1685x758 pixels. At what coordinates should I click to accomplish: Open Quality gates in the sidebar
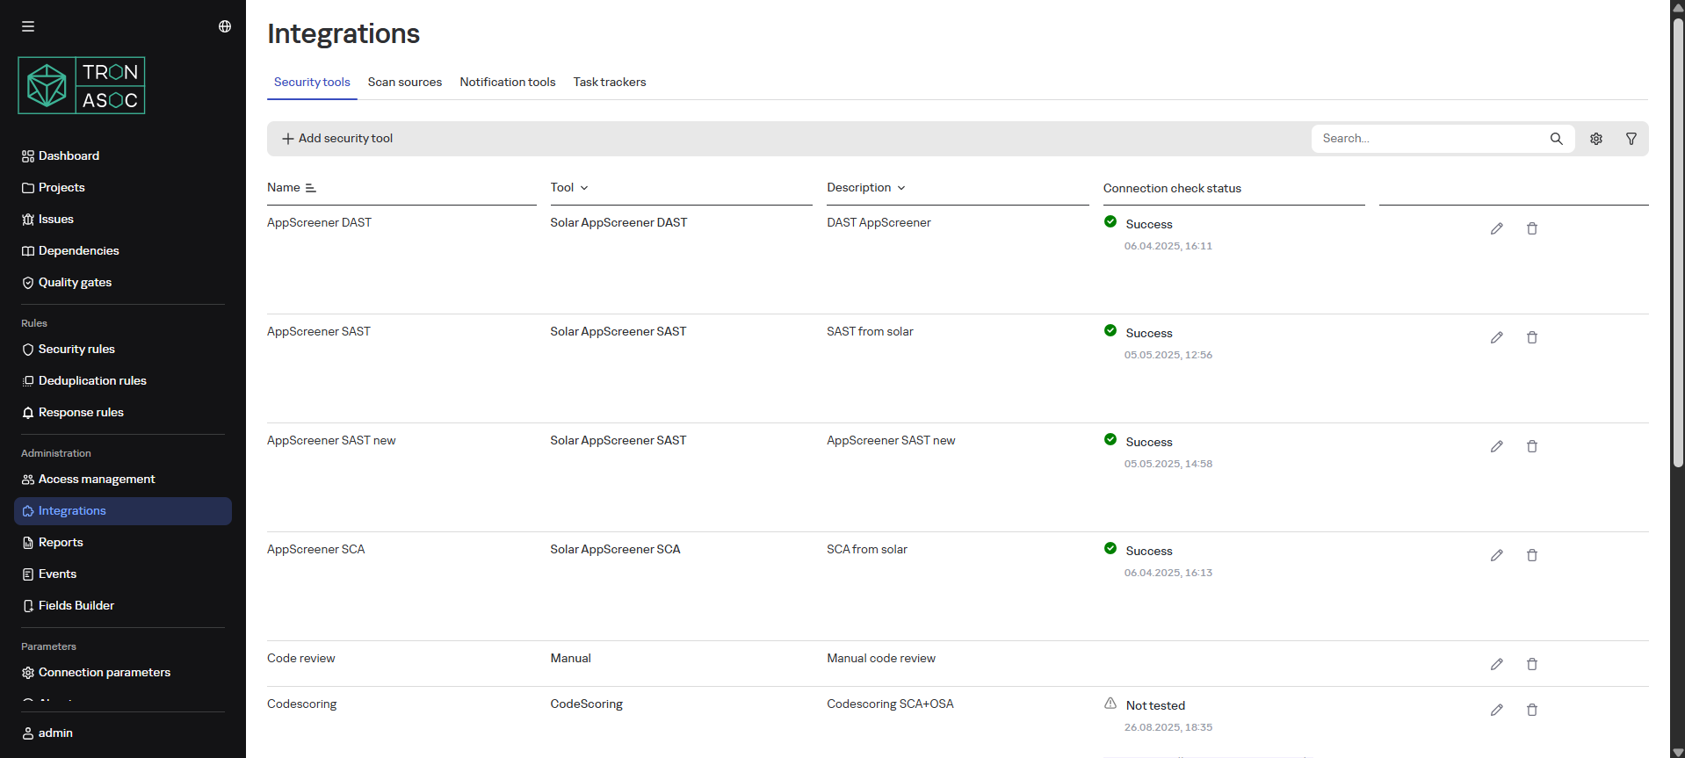point(75,283)
